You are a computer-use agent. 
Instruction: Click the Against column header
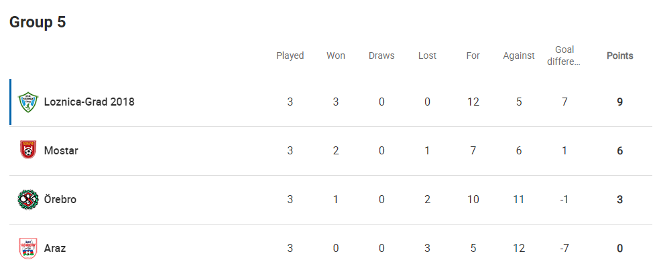pyautogui.click(x=519, y=55)
